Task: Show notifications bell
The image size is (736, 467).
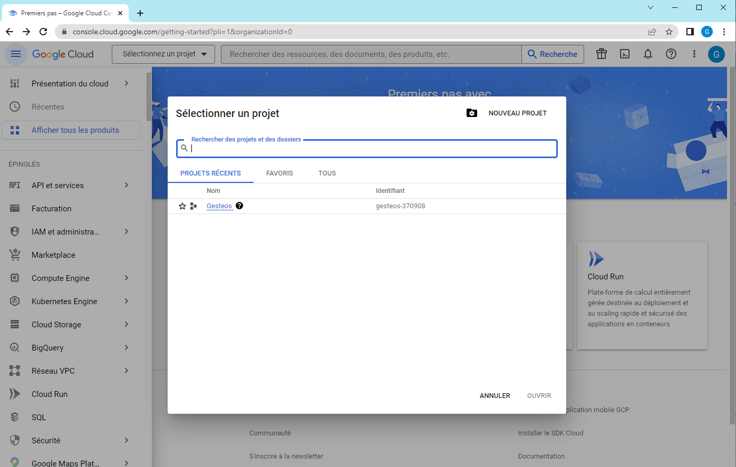Action: (x=648, y=54)
